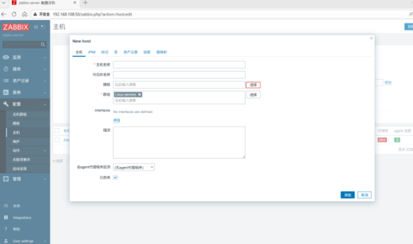Click the ZABBIX logo
Screen dimensions: 413x244
coord(16,27)
